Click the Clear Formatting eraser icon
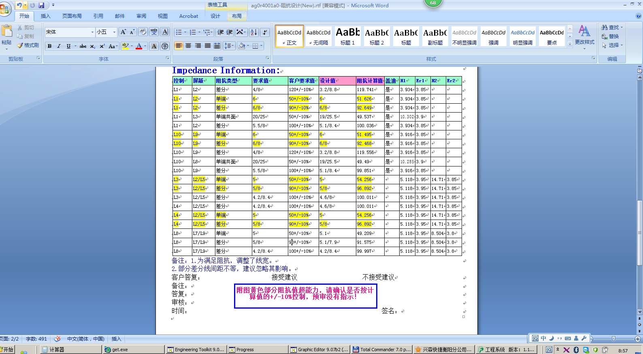 (x=143, y=32)
